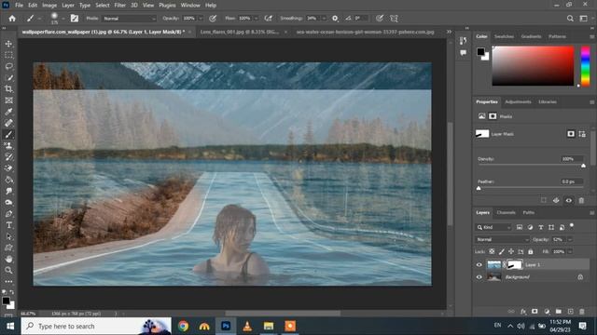Click the add layer mask icon in Layers footer

pos(535,312)
